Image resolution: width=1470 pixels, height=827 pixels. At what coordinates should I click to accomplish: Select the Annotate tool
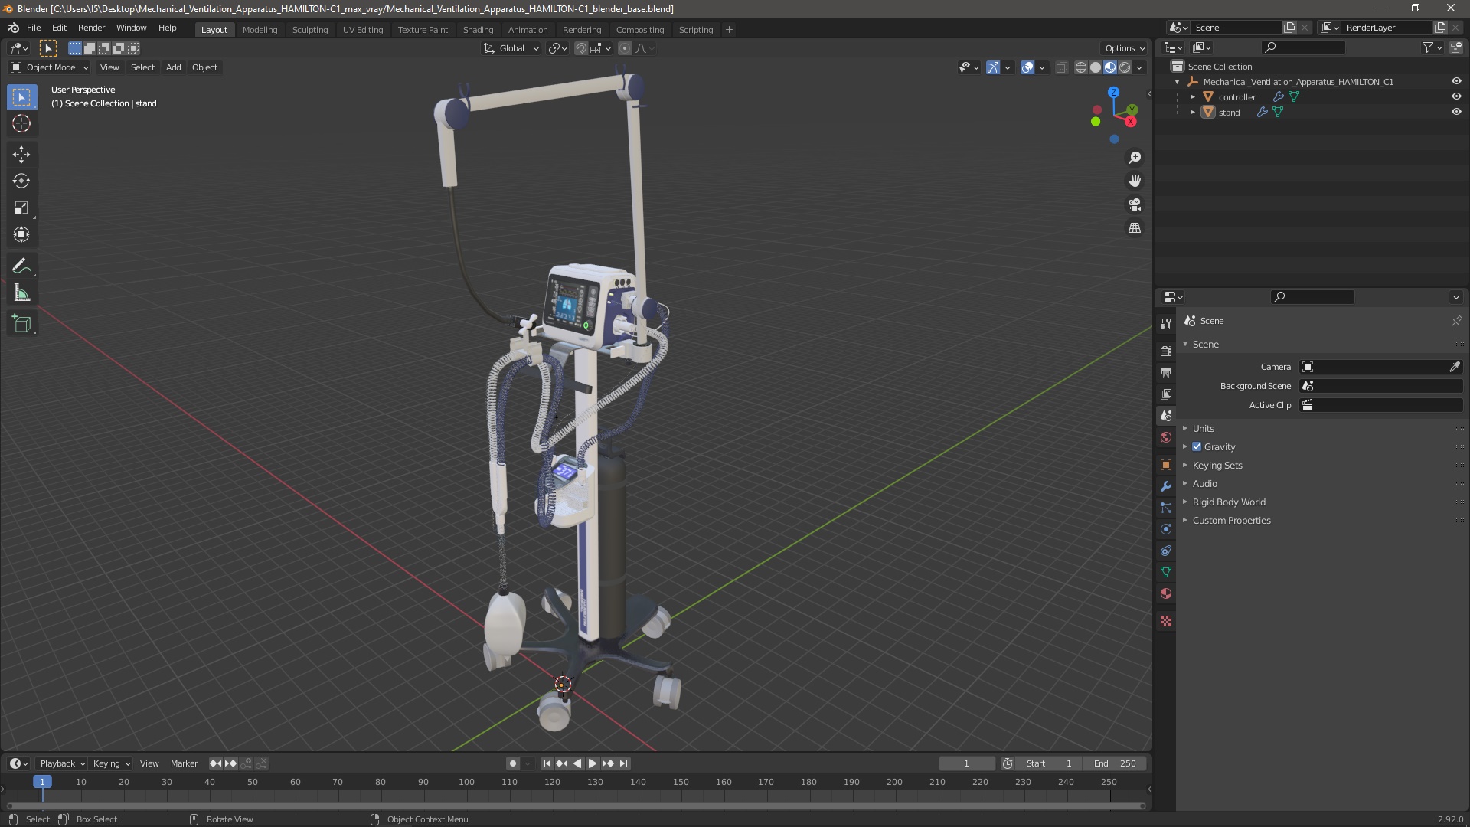click(21, 266)
